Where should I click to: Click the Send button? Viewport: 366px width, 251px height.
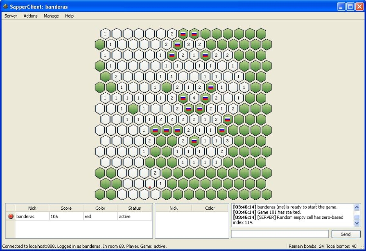tap(346, 234)
